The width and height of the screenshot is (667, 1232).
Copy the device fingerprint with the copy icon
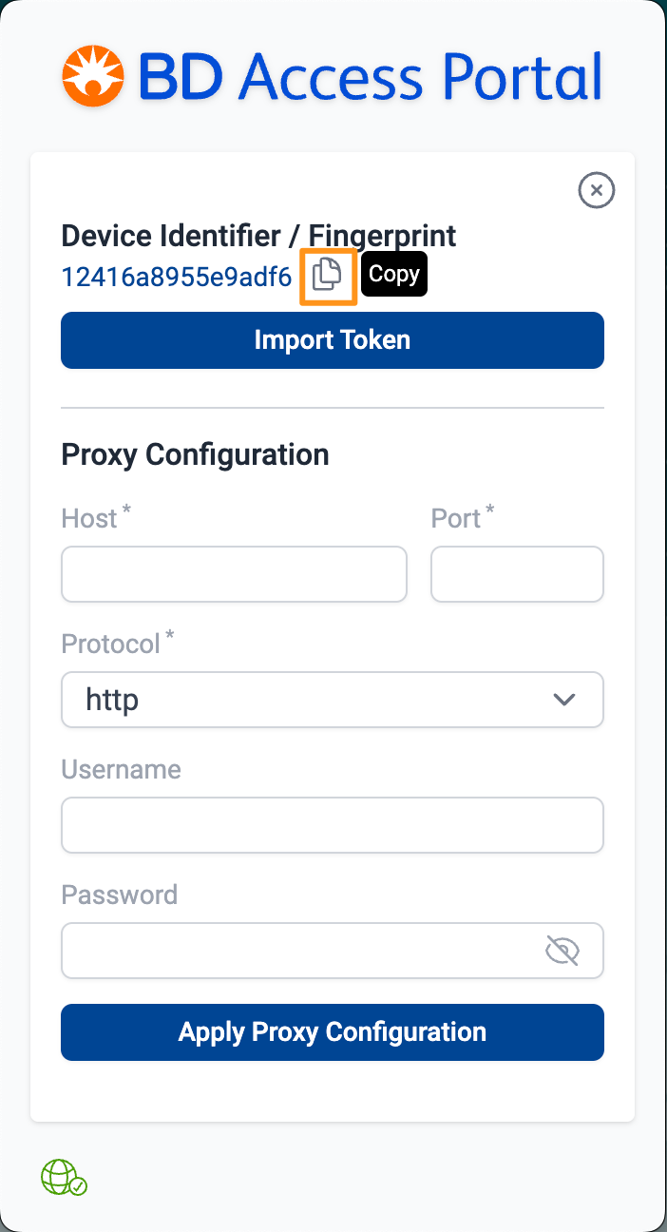328,276
